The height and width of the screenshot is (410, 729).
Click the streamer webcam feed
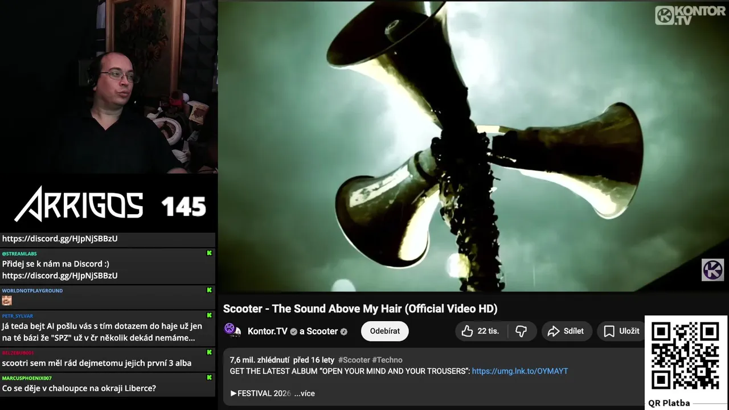pos(109,87)
